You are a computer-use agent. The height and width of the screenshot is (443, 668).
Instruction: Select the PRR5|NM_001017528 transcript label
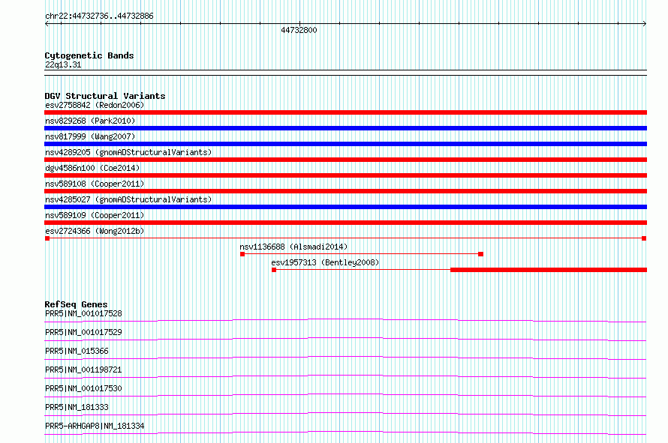[83, 313]
